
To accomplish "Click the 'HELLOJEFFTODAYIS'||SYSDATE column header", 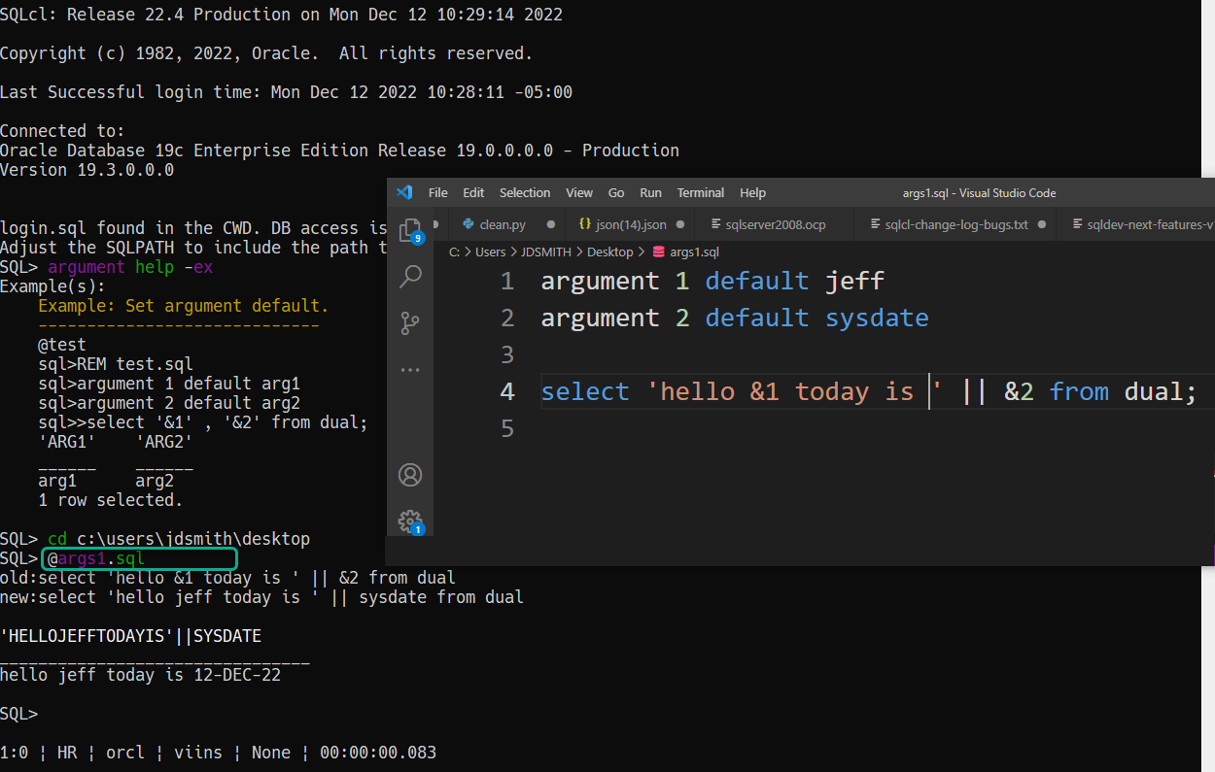I will click(131, 636).
